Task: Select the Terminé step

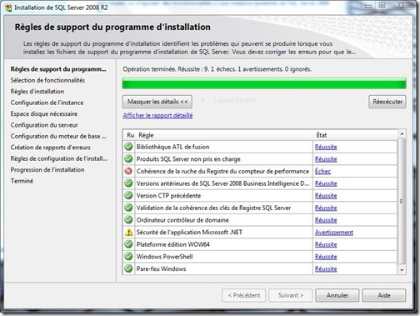Action: (22, 181)
